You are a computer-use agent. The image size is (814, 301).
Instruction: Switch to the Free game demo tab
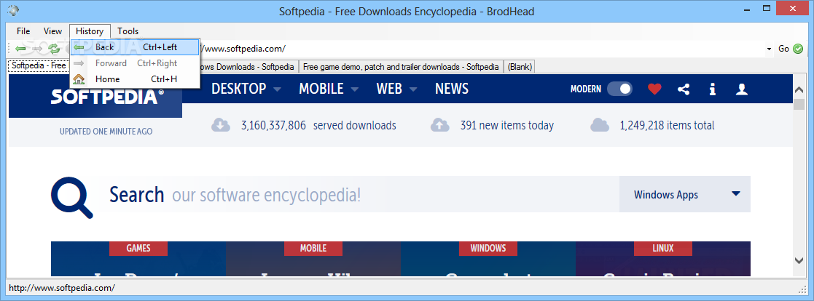click(x=401, y=67)
